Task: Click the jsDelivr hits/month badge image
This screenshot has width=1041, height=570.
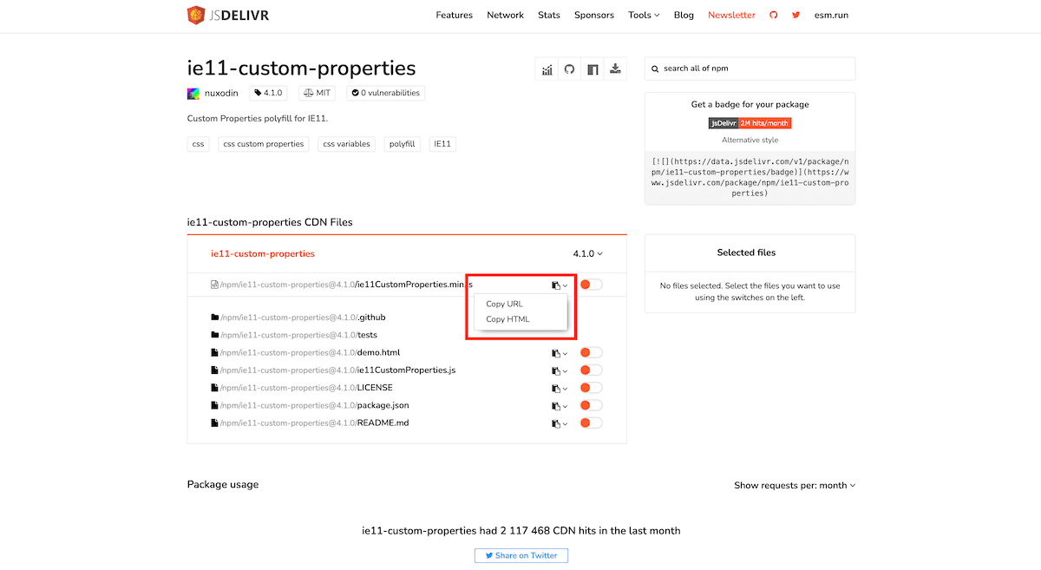Action: [x=750, y=123]
